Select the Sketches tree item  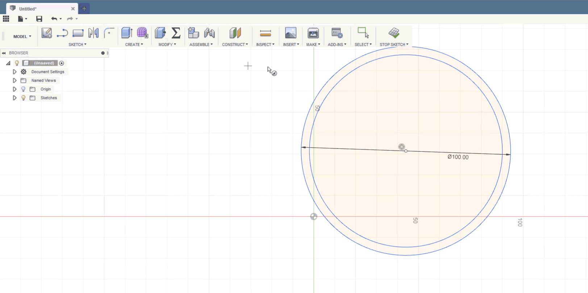tap(49, 98)
